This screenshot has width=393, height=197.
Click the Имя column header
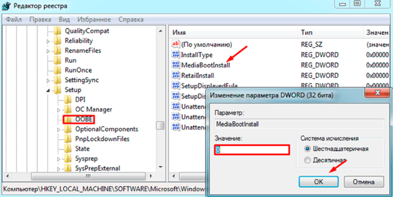[x=180, y=33]
